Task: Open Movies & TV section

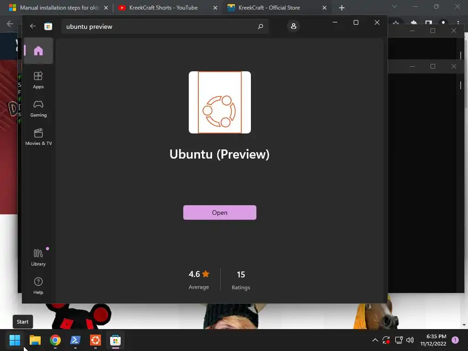Action: click(x=38, y=137)
